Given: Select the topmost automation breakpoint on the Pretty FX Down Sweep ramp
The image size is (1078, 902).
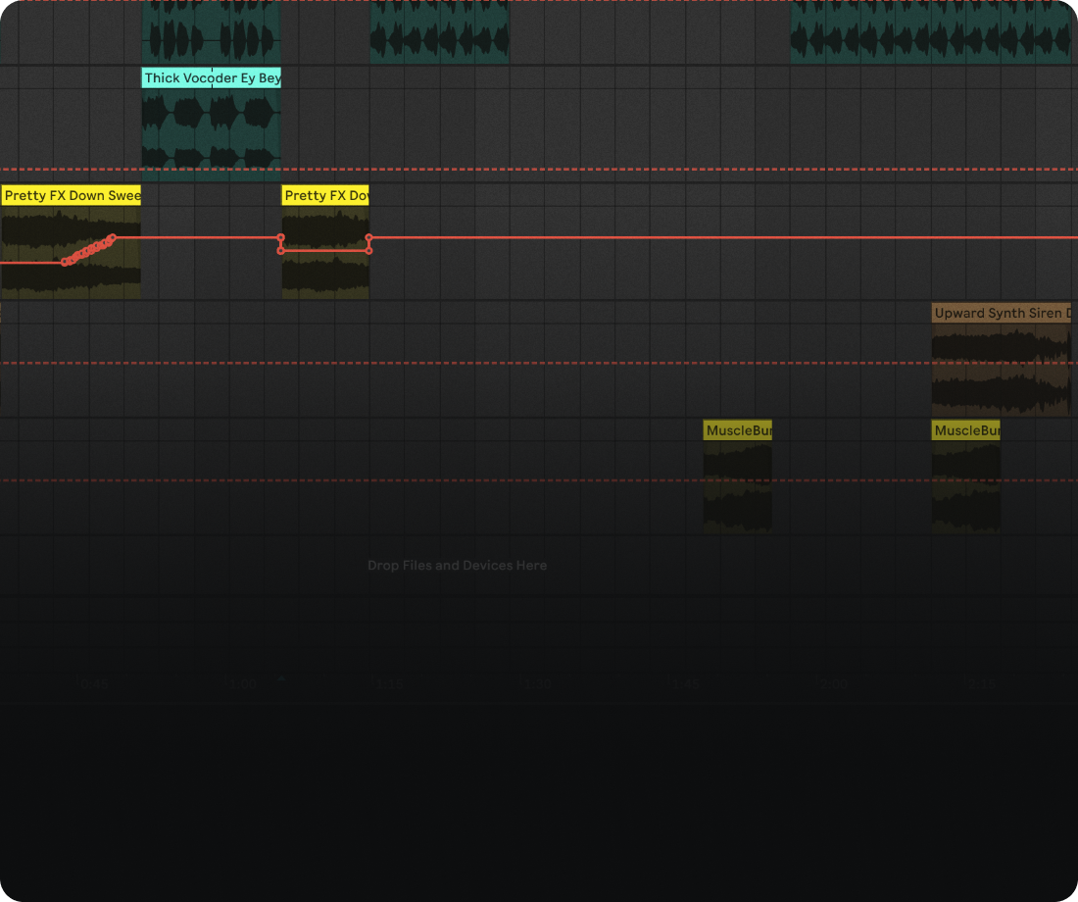Looking at the screenshot, I should click(113, 237).
